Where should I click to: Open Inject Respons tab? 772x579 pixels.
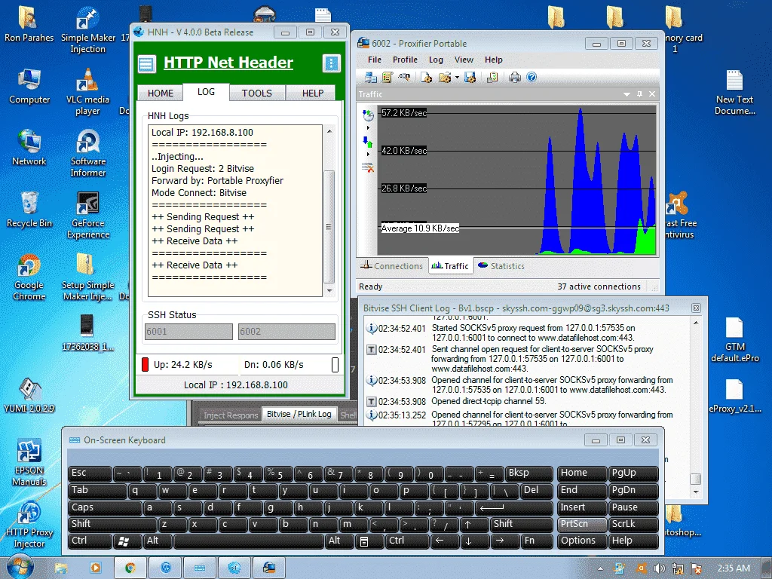point(231,415)
